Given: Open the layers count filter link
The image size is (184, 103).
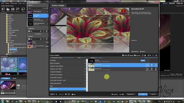Looking at the screenshot, I should pos(84,58).
